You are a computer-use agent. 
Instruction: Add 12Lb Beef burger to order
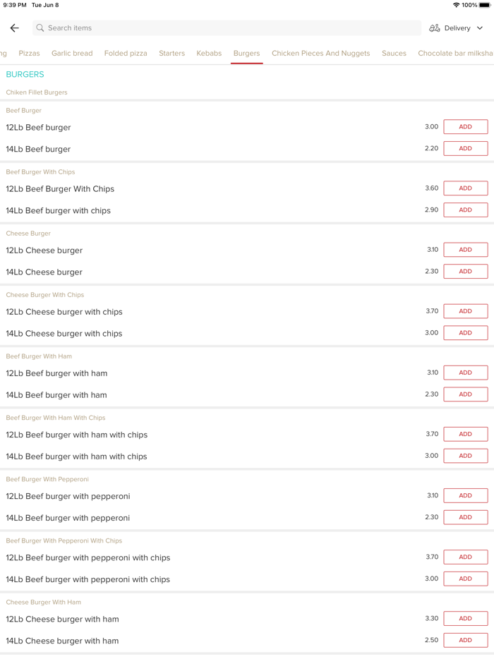465,127
